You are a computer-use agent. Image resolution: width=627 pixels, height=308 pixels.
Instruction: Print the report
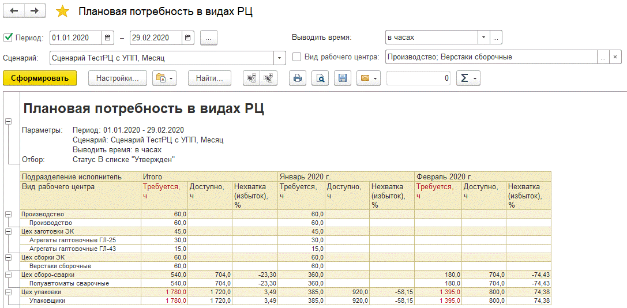[298, 78]
